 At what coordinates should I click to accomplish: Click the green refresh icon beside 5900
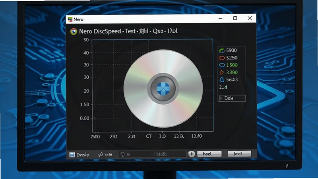tap(222, 51)
